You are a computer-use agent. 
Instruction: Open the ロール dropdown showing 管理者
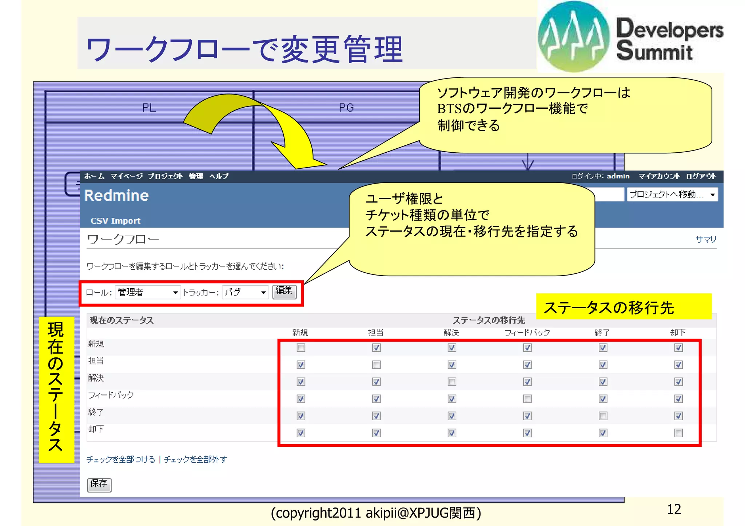[x=148, y=292]
